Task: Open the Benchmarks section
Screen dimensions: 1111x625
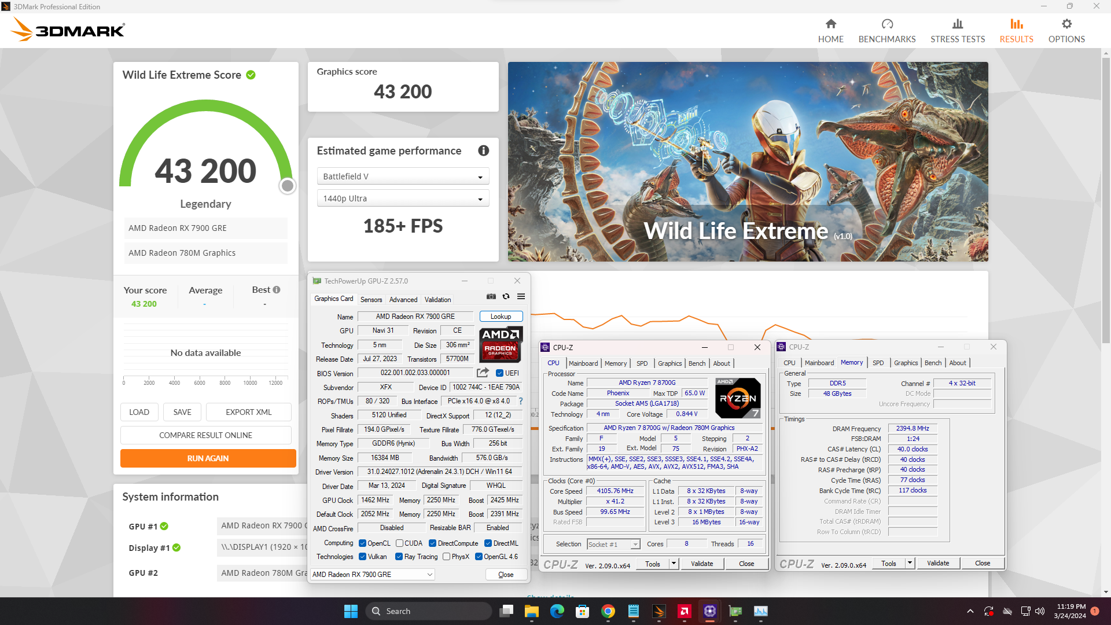Action: pyautogui.click(x=886, y=31)
